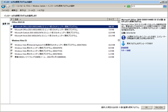Open the 表示(V) menu

(x=23, y=10)
